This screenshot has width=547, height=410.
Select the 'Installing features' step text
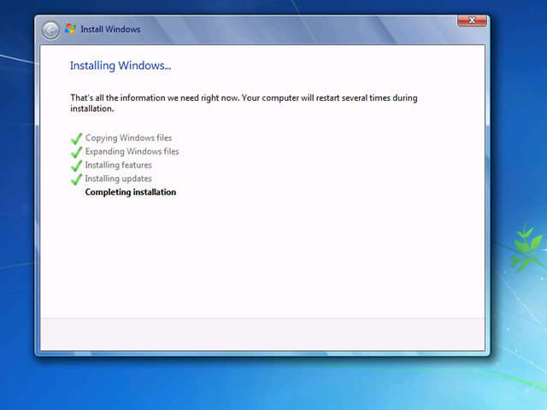tap(118, 165)
